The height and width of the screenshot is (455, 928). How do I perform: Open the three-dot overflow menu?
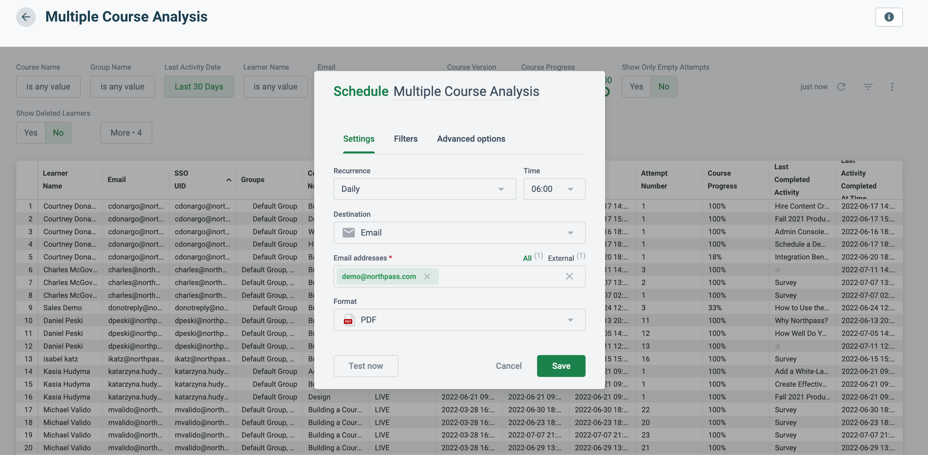tap(892, 87)
